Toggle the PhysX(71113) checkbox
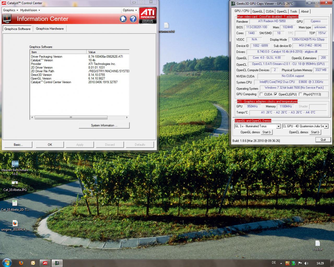Screen dimensions: 334x267 click(x=300, y=94)
